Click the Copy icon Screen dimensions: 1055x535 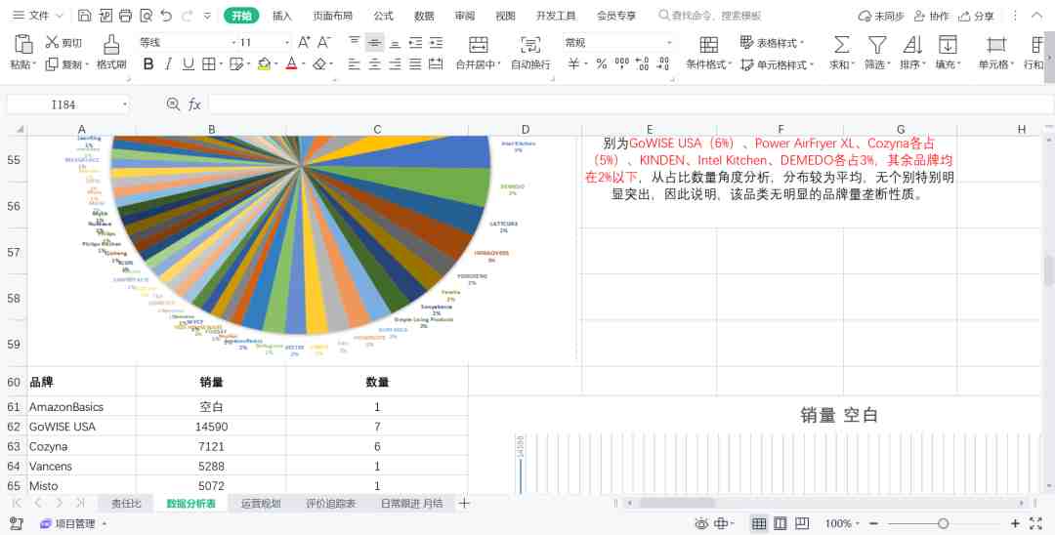point(52,64)
